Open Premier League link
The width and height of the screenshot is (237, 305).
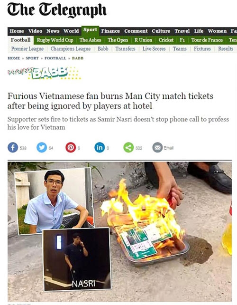[x=27, y=48]
